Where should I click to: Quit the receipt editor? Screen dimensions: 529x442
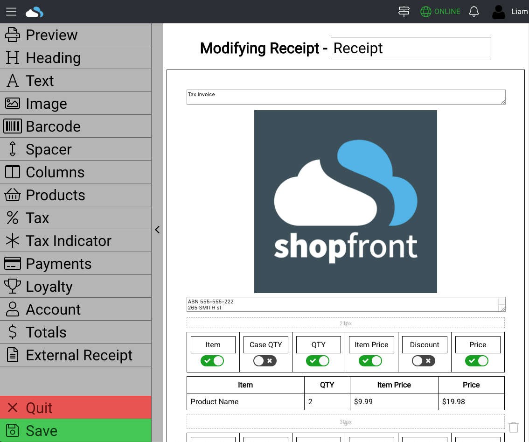(76, 407)
